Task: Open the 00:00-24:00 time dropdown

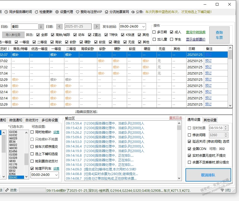Action: point(57,175)
